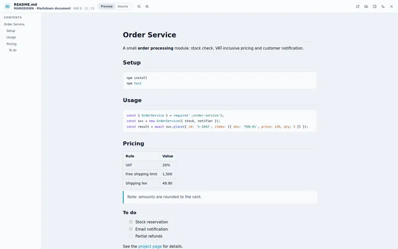Open the project page link

[150, 246]
